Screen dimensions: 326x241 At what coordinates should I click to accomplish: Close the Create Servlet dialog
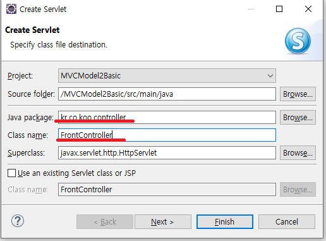[308, 9]
